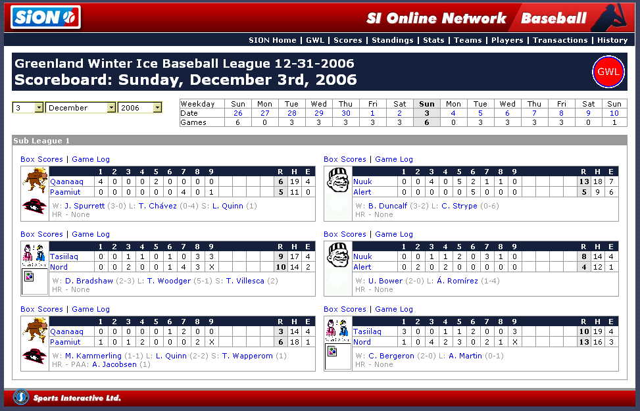
Task: Open Box Scores for Qaanaaq 6, Paamiut 5
Action: tap(41, 159)
